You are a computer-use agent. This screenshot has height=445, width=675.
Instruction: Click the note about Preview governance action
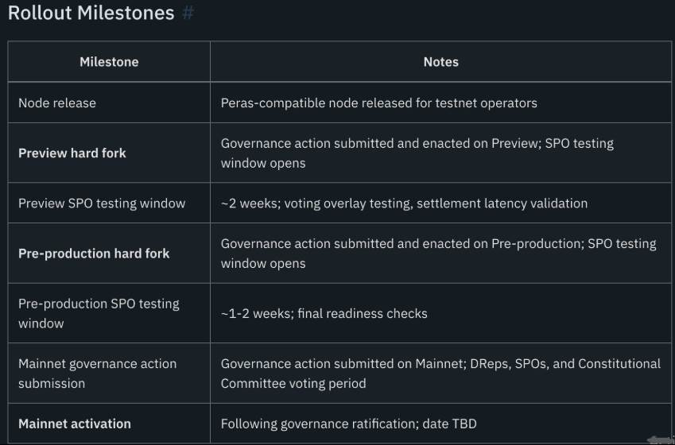[417, 153]
